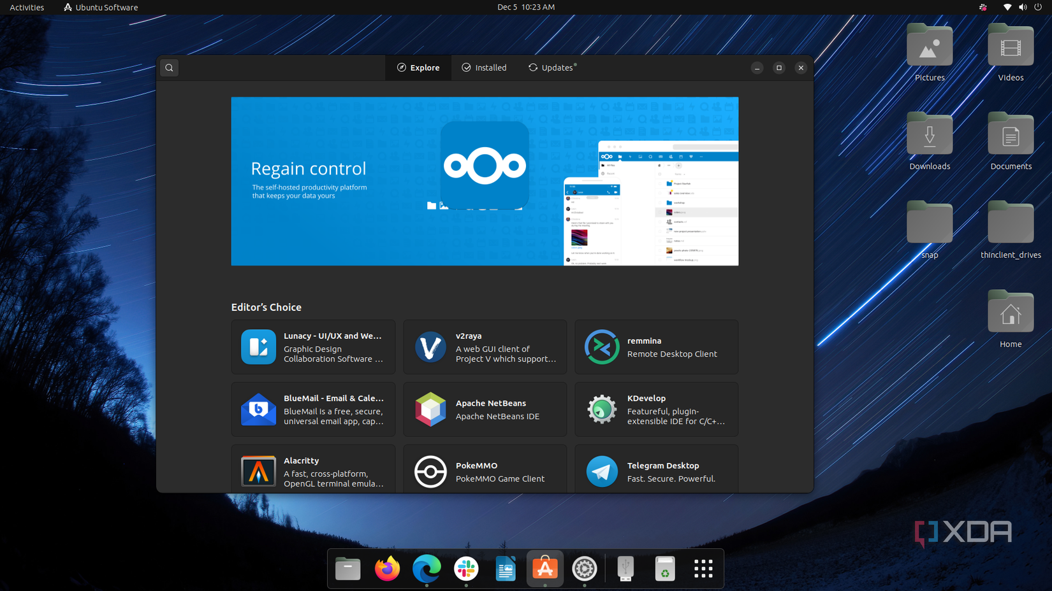Viewport: 1052px width, 591px height.
Task: Switch to the Updates tab
Action: pyautogui.click(x=552, y=68)
